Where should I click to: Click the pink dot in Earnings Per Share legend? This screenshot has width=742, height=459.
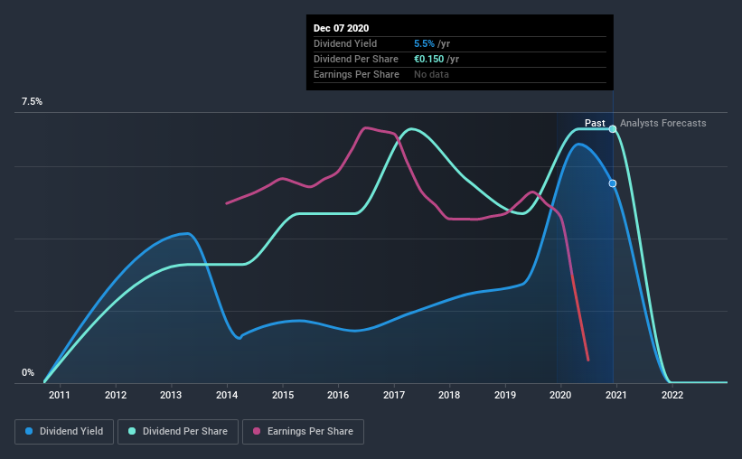click(257, 431)
